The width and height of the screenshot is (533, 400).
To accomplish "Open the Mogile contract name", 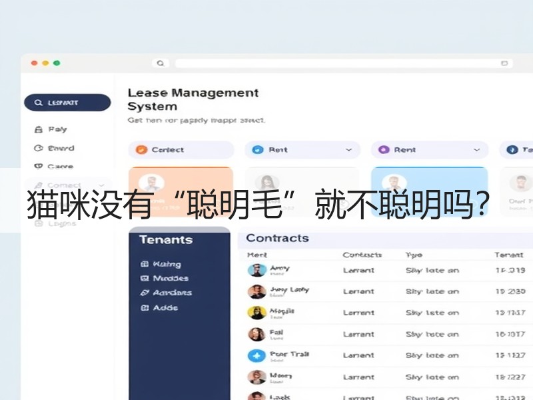I will [x=282, y=311].
